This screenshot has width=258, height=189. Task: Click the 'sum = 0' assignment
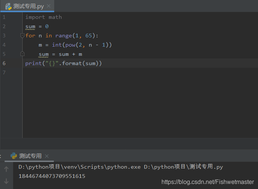[x=37, y=26]
